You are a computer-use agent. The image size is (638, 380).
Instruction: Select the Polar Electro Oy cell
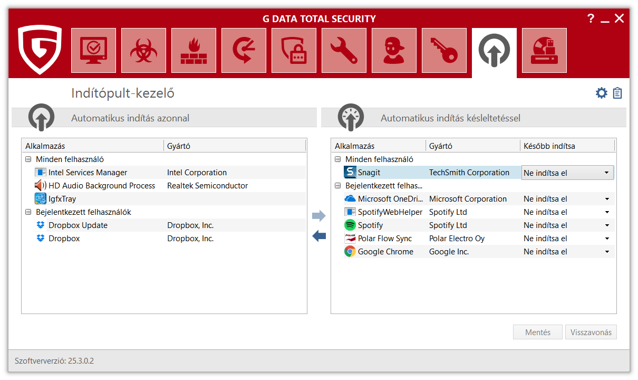[x=457, y=239]
